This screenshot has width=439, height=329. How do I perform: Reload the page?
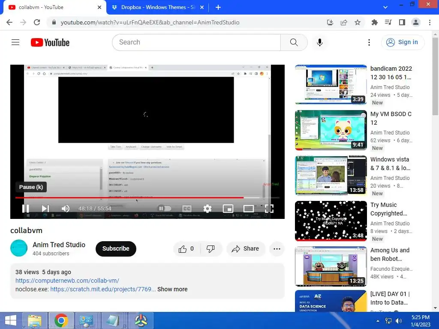37,22
